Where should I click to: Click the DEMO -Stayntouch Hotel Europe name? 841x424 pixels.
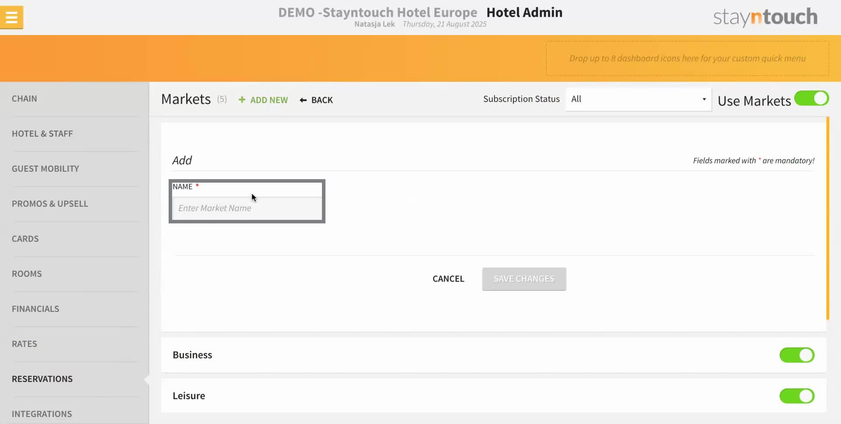[378, 12]
